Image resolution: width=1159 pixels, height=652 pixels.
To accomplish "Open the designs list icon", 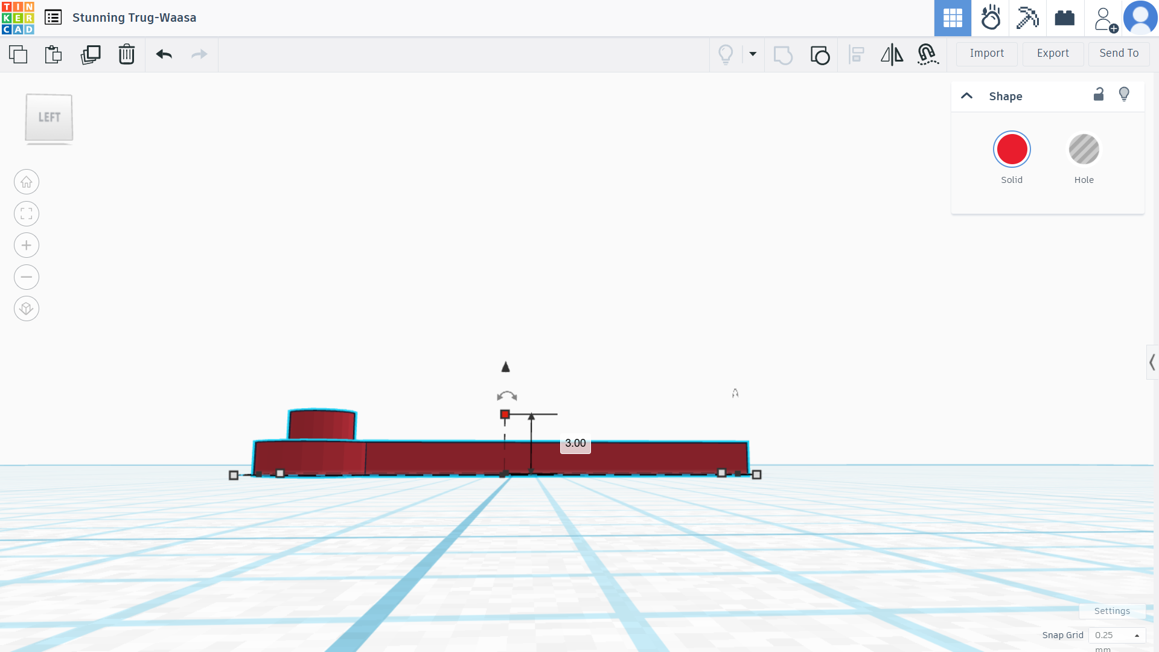I will (x=53, y=18).
